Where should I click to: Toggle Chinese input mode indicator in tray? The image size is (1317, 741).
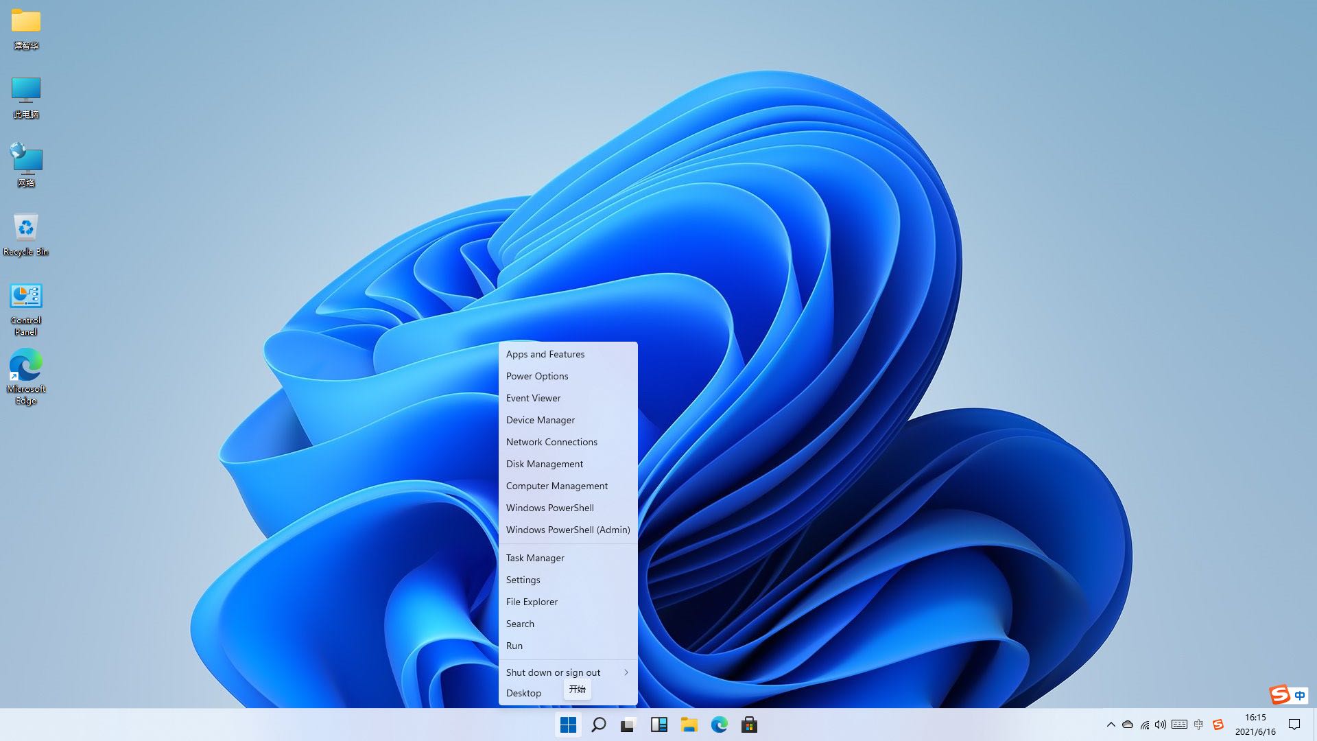(x=1198, y=725)
